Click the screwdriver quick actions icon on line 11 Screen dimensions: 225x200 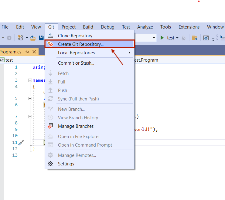pos(21,143)
